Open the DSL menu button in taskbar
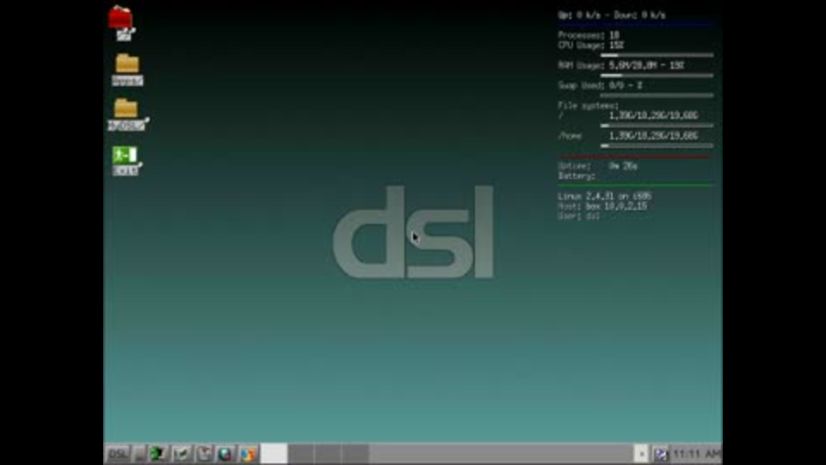This screenshot has height=465, width=826. [x=118, y=454]
